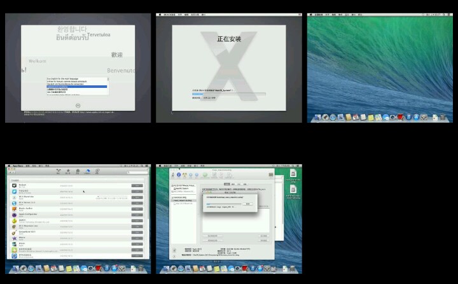This screenshot has width=458, height=284.
Task: Open the App Store menu in menu bar
Action: coord(18,166)
